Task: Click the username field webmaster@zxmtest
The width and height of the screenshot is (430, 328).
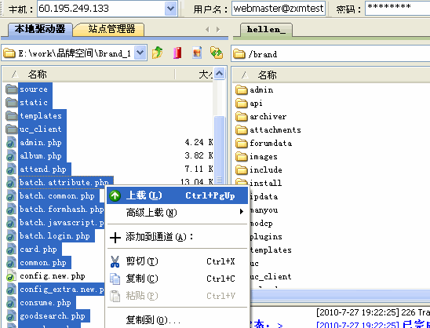Action: pos(279,9)
